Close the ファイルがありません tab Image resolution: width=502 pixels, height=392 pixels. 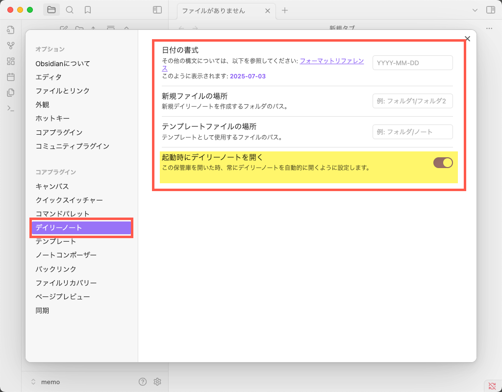point(268,11)
